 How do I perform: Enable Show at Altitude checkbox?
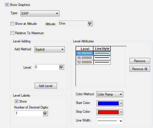pyautogui.click(x=12, y=24)
